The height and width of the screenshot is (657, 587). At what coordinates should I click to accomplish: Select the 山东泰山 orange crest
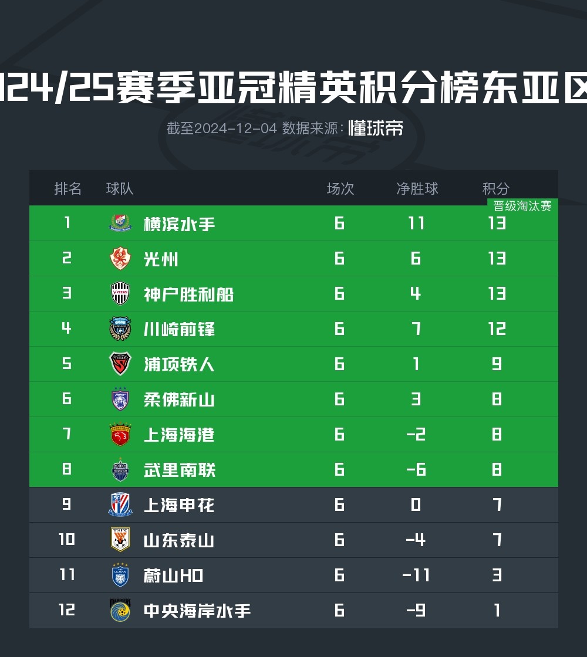[120, 540]
